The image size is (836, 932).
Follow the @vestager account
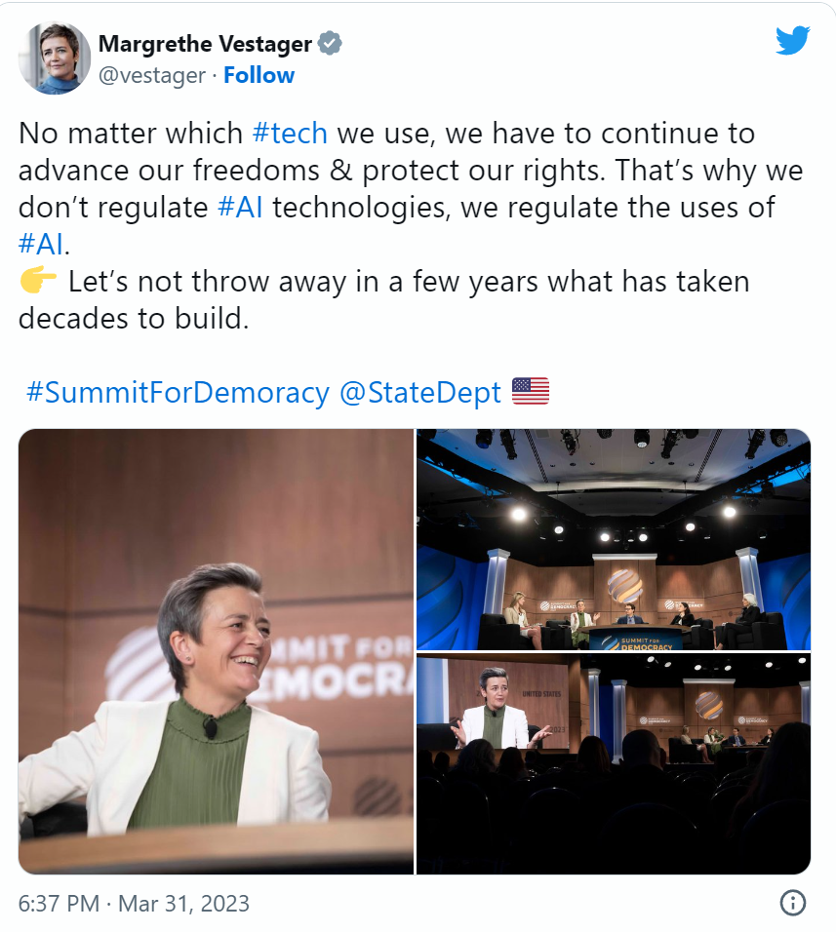click(259, 75)
